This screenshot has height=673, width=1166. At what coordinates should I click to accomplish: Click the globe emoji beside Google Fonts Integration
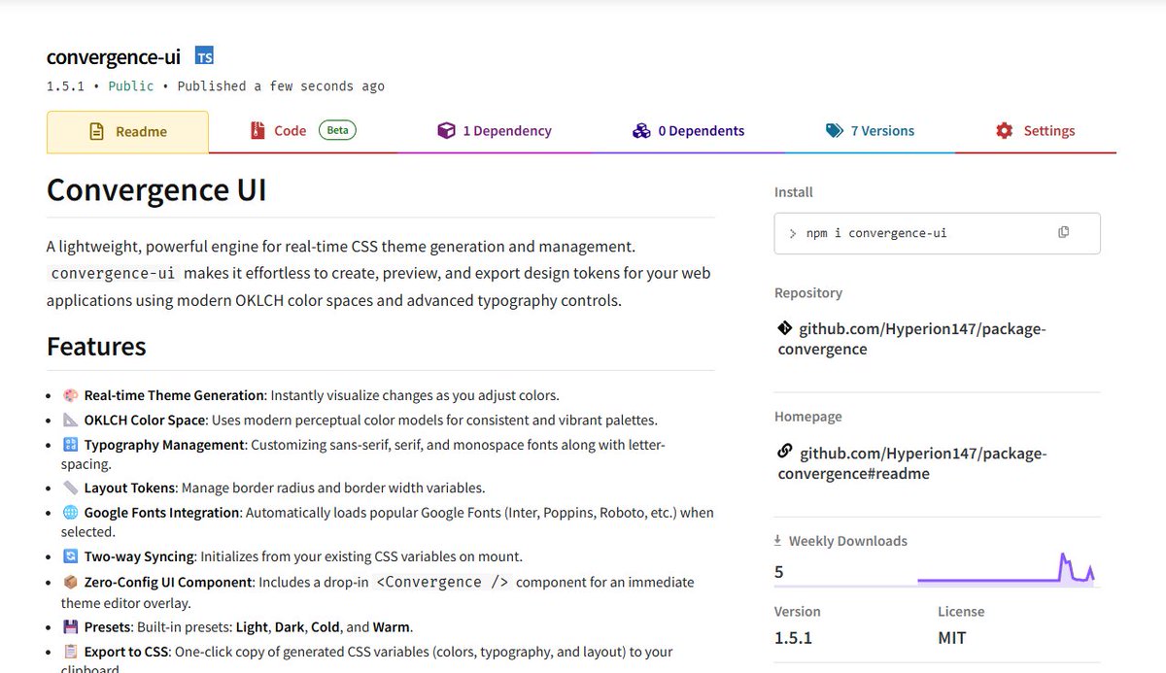tap(70, 512)
